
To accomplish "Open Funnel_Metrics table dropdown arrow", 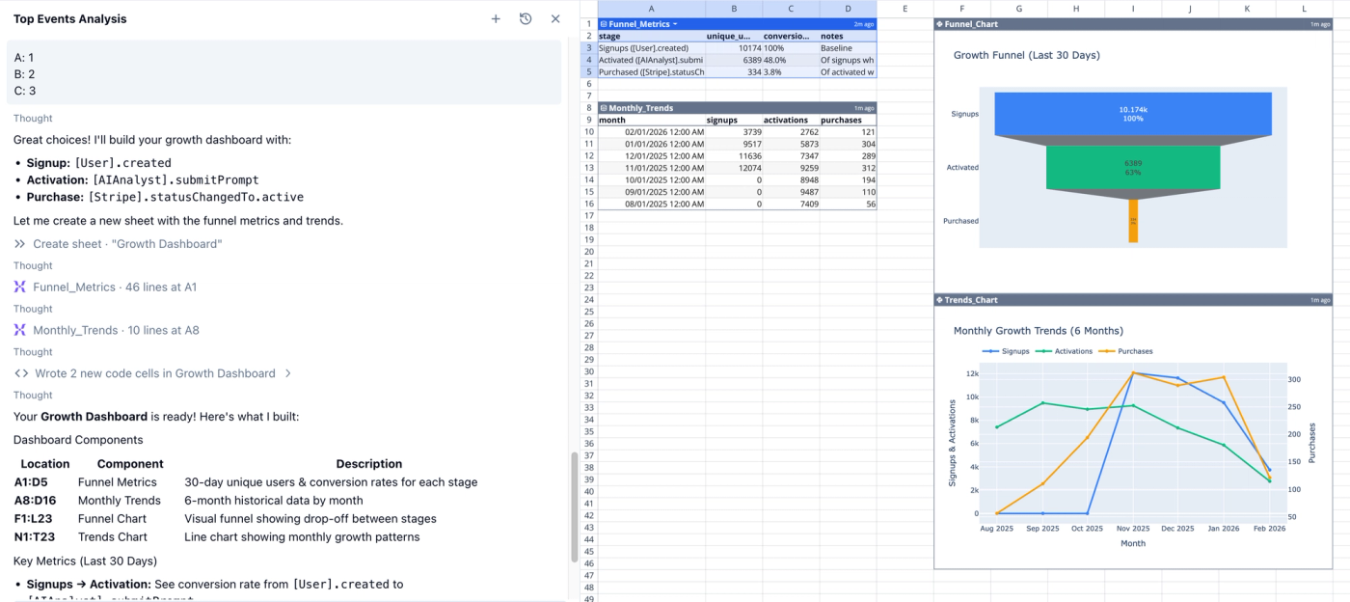I will [675, 24].
